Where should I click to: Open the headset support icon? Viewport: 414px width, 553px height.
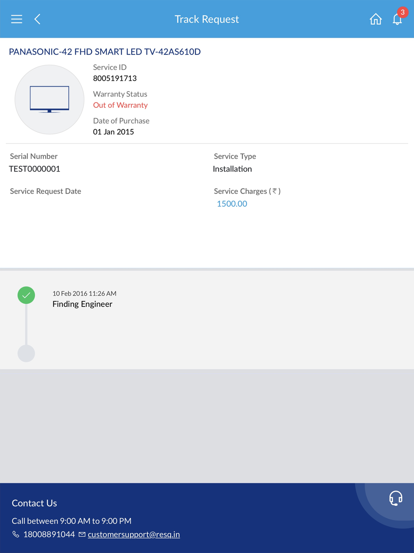(396, 498)
